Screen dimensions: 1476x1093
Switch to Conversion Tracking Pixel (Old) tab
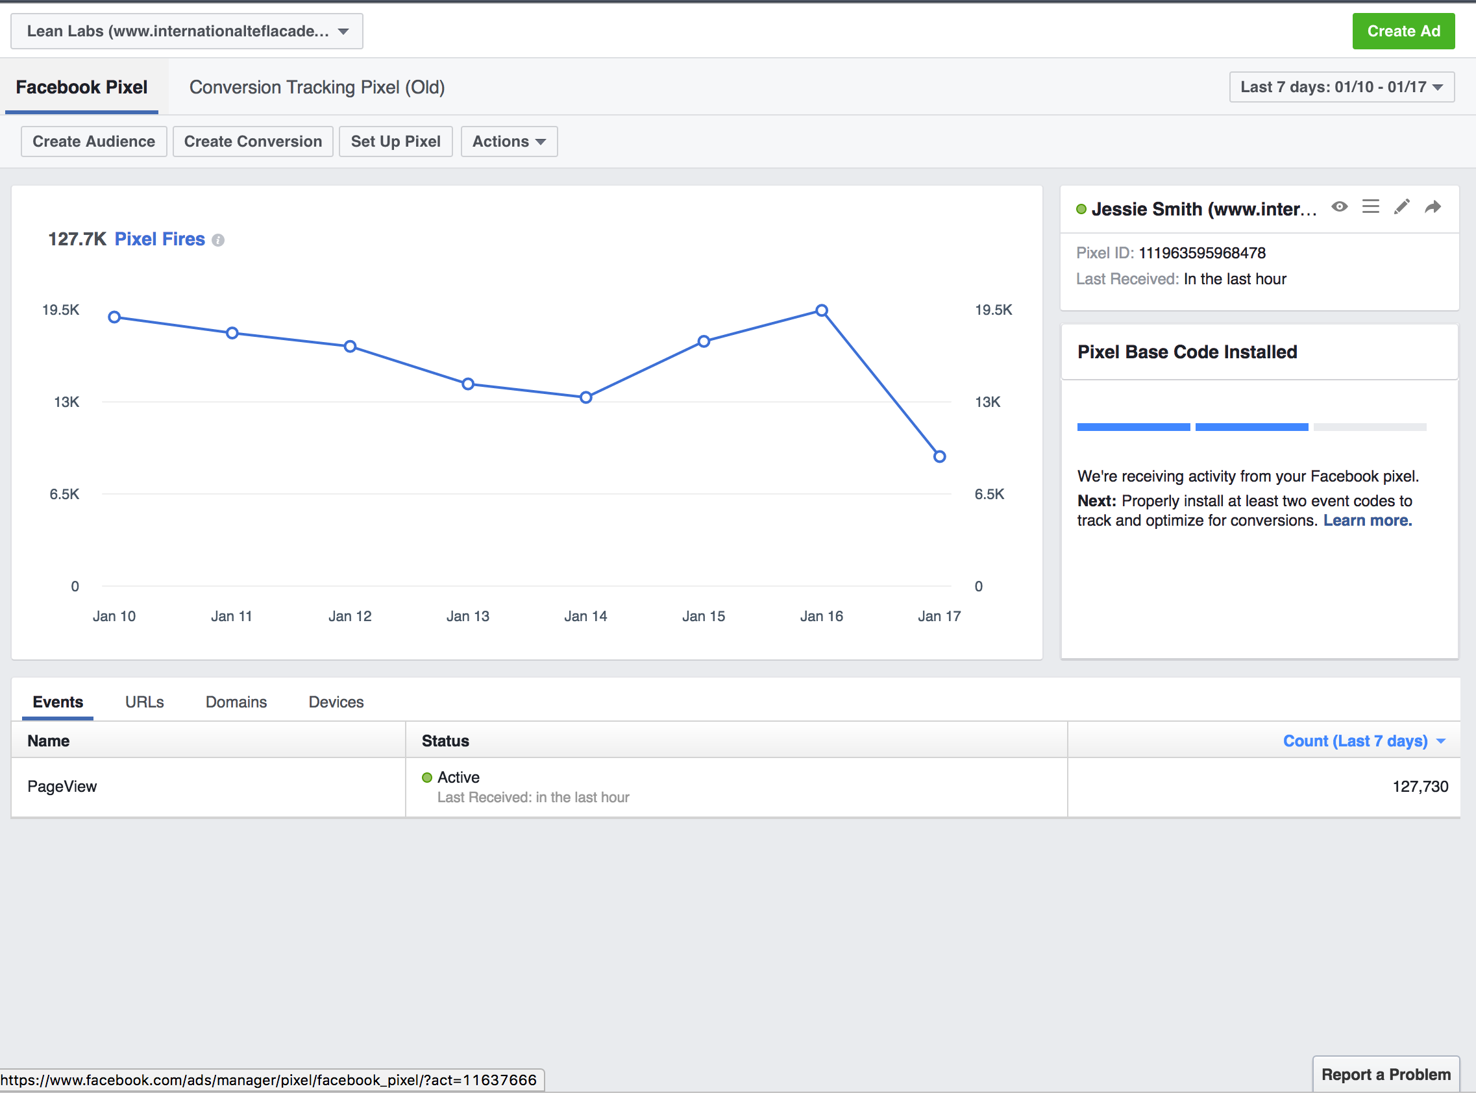point(317,88)
